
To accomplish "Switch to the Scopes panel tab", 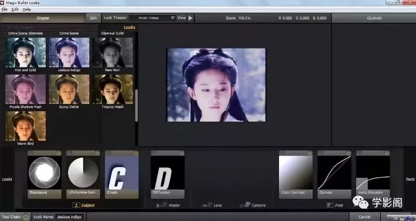I will pos(43,18).
